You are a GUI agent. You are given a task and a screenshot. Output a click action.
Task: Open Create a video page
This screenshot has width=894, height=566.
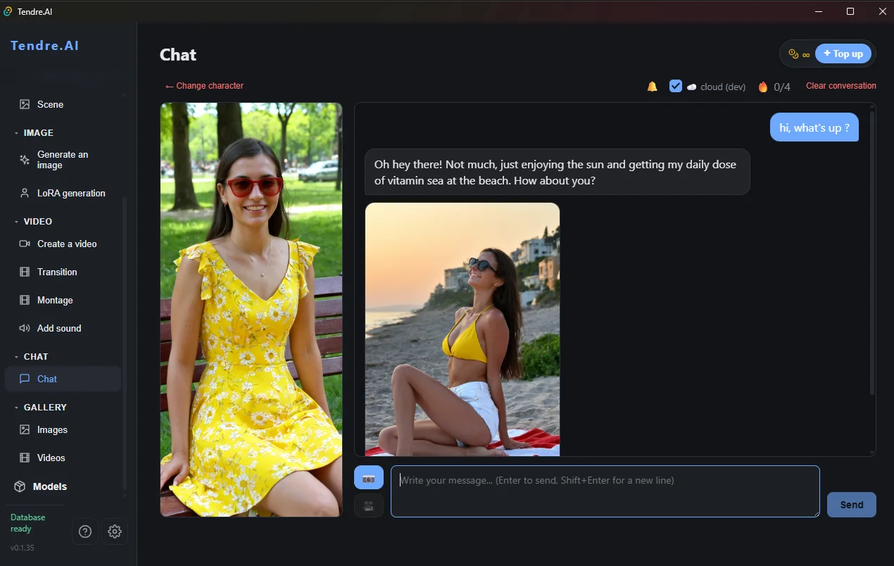[63, 244]
